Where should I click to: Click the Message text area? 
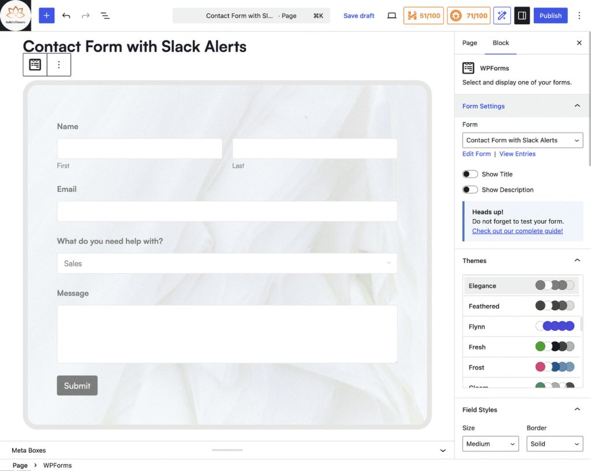point(227,334)
